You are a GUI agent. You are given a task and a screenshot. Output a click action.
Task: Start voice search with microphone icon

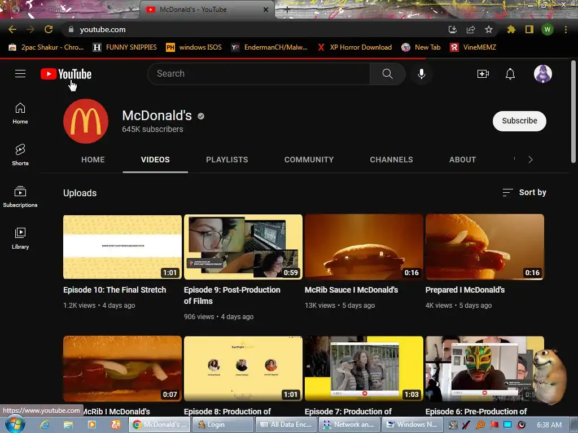pos(421,74)
